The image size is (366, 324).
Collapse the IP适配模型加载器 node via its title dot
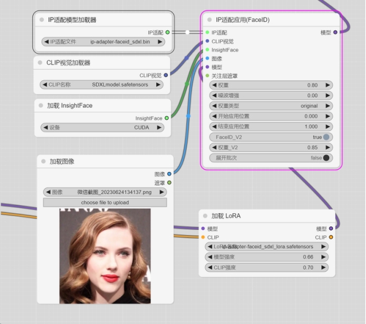[x=42, y=19]
